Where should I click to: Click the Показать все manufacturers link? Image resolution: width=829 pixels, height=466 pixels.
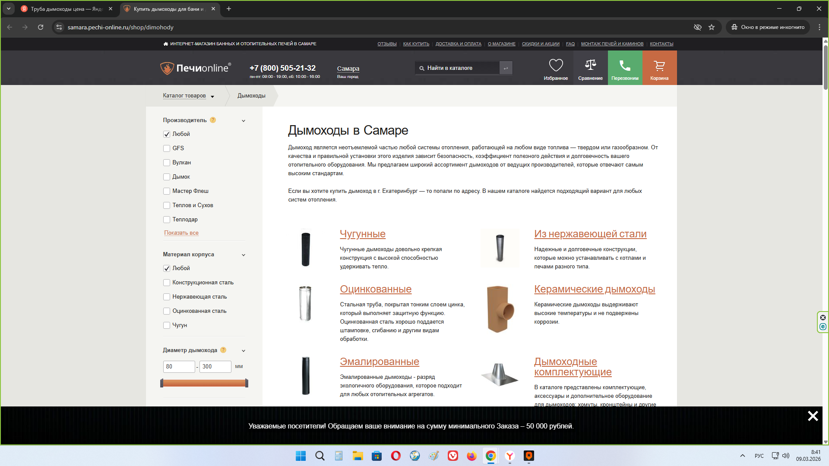tap(181, 233)
